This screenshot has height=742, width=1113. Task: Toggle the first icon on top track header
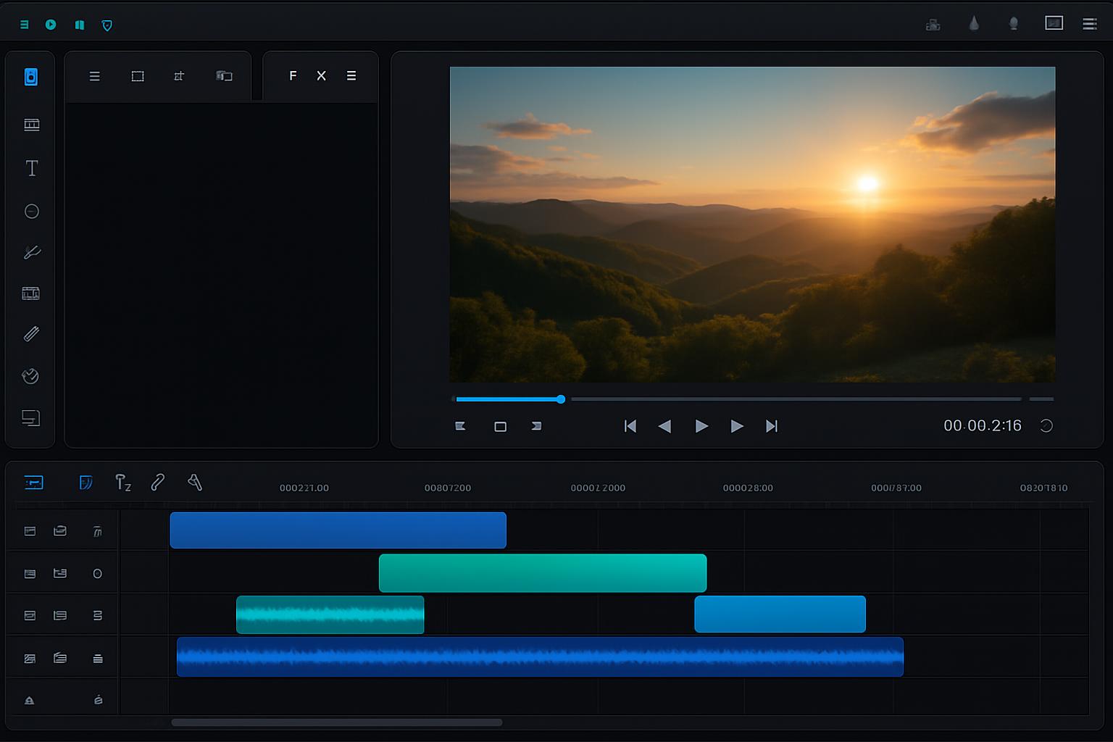click(x=30, y=531)
